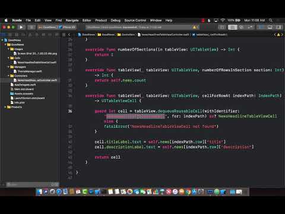
Task: Open the Controllers folder in jump bar
Action: (x=126, y=34)
